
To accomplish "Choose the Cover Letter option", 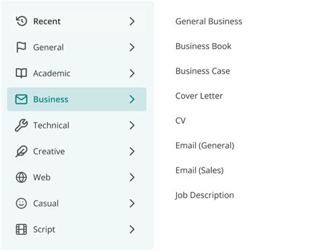I will pos(199,96).
